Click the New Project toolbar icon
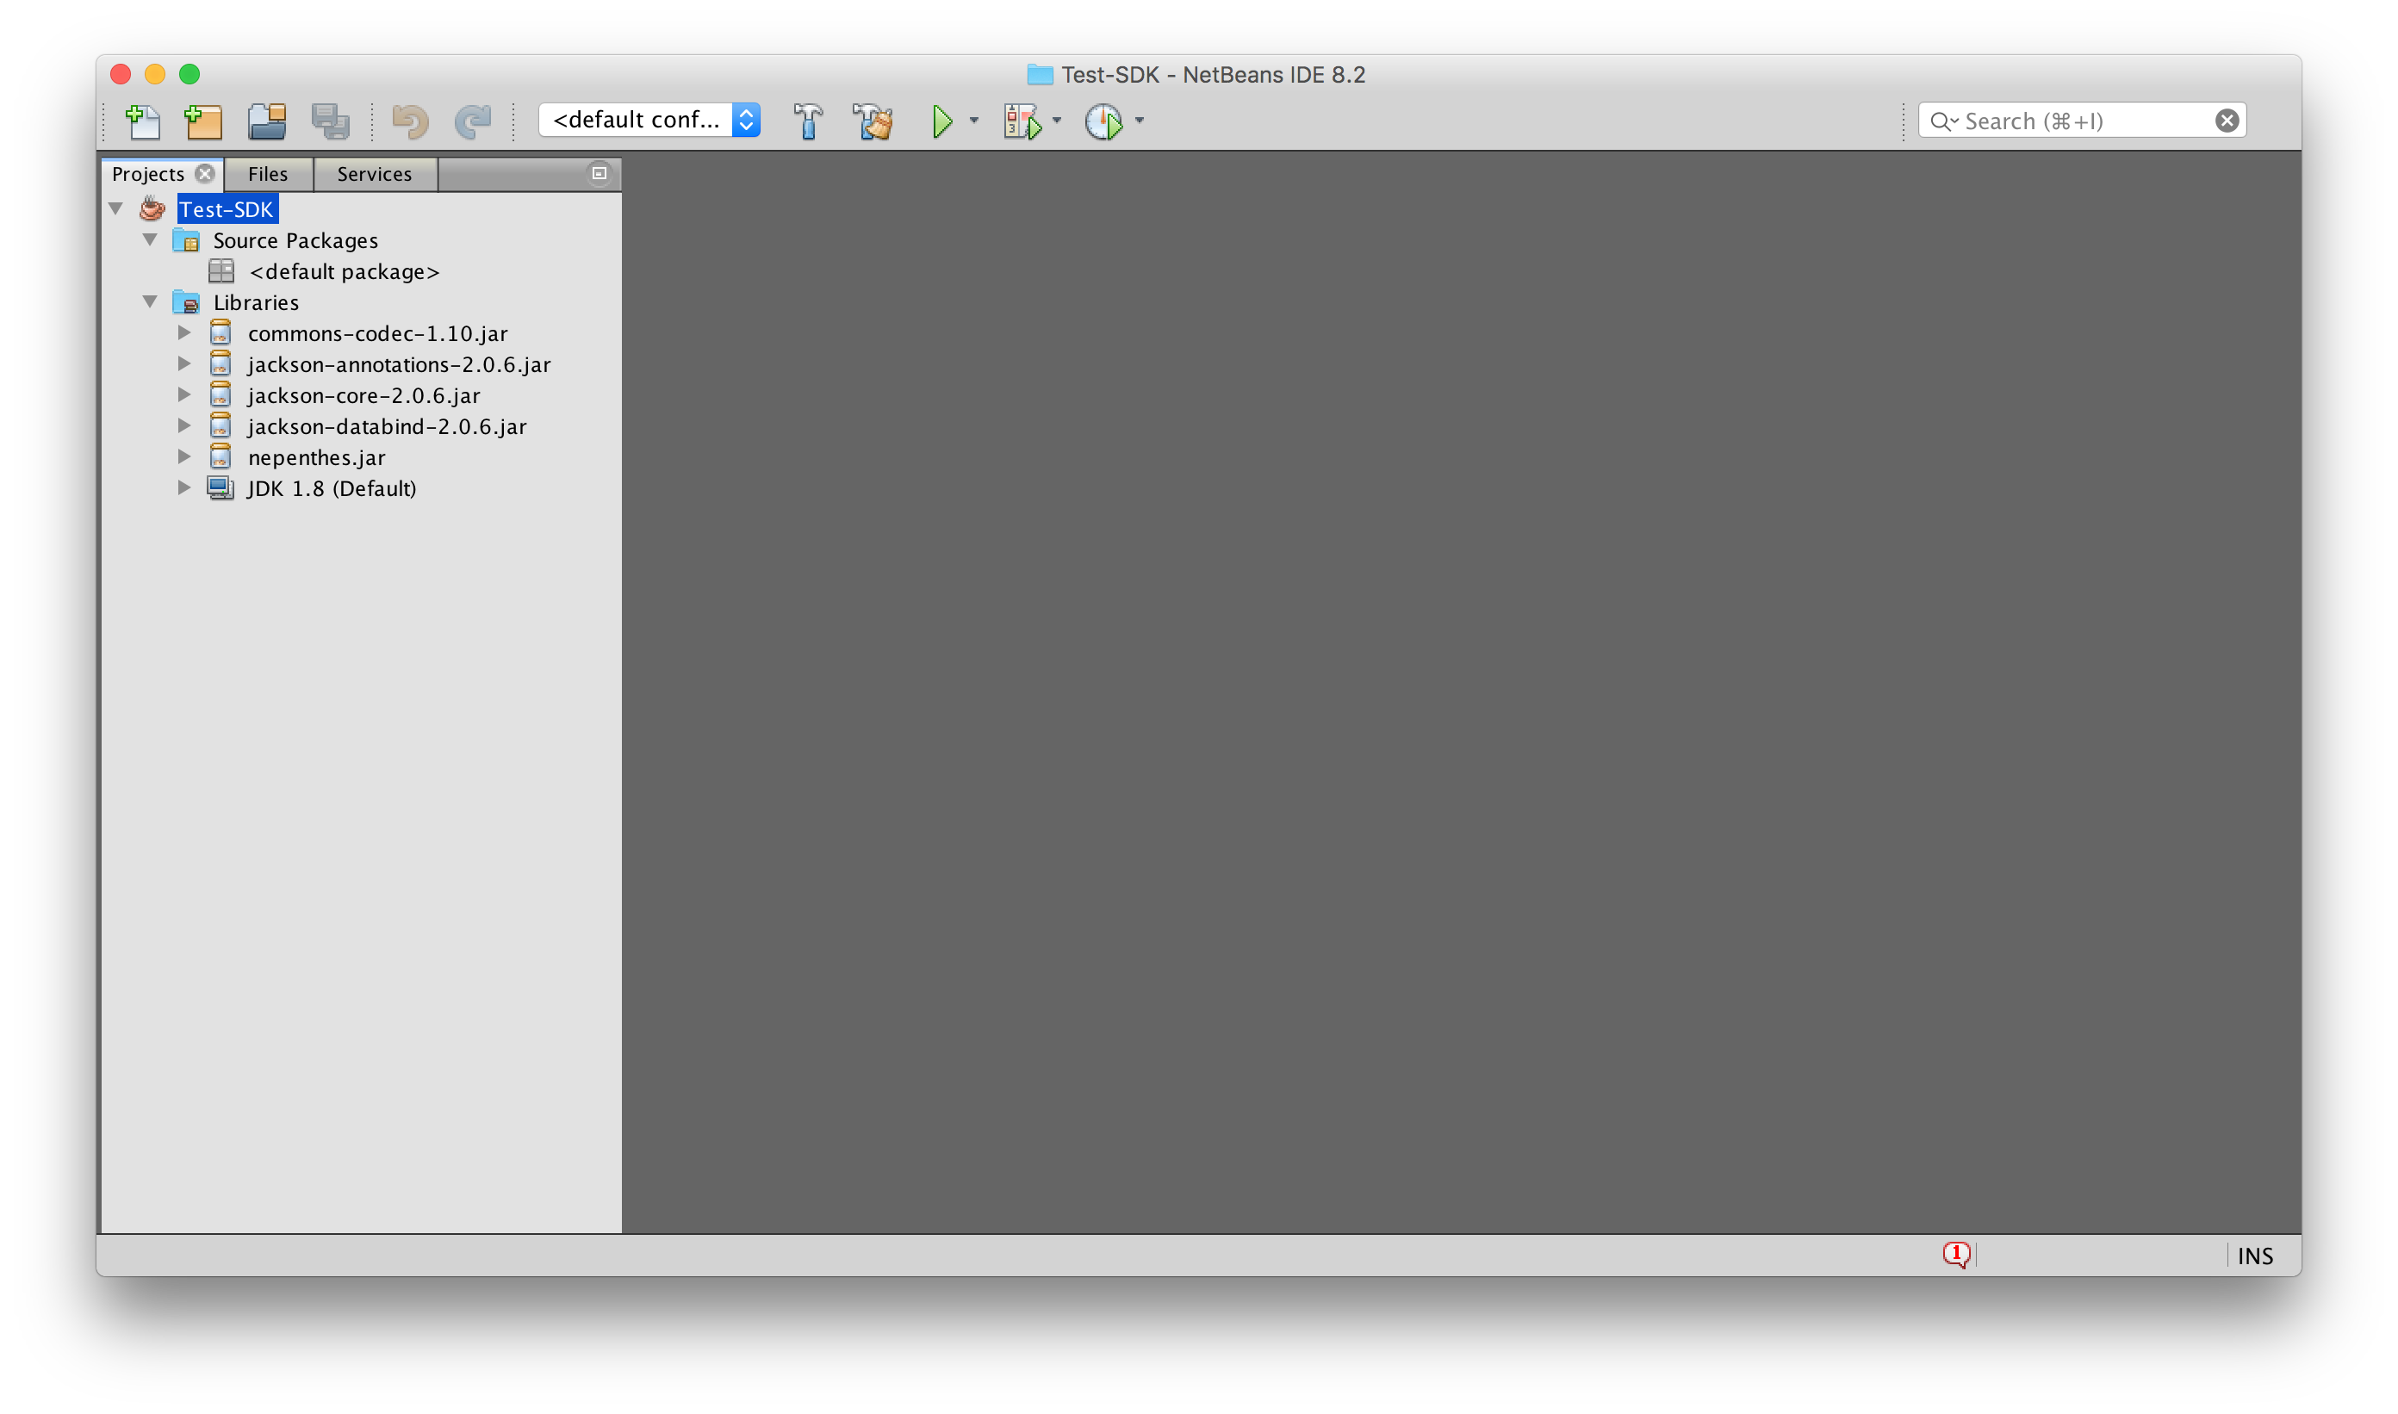2398x1414 pixels. 203,121
